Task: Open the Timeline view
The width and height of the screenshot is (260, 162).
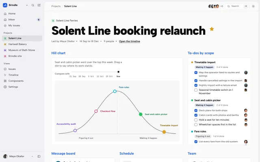Action: [22, 75]
